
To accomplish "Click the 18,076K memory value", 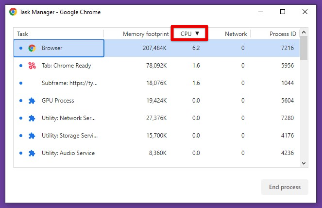I will [156, 83].
